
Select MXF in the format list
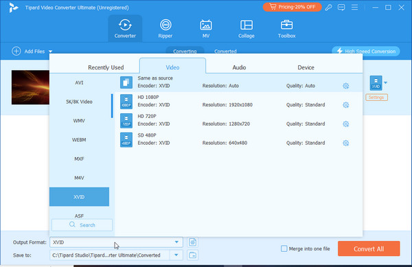click(79, 159)
